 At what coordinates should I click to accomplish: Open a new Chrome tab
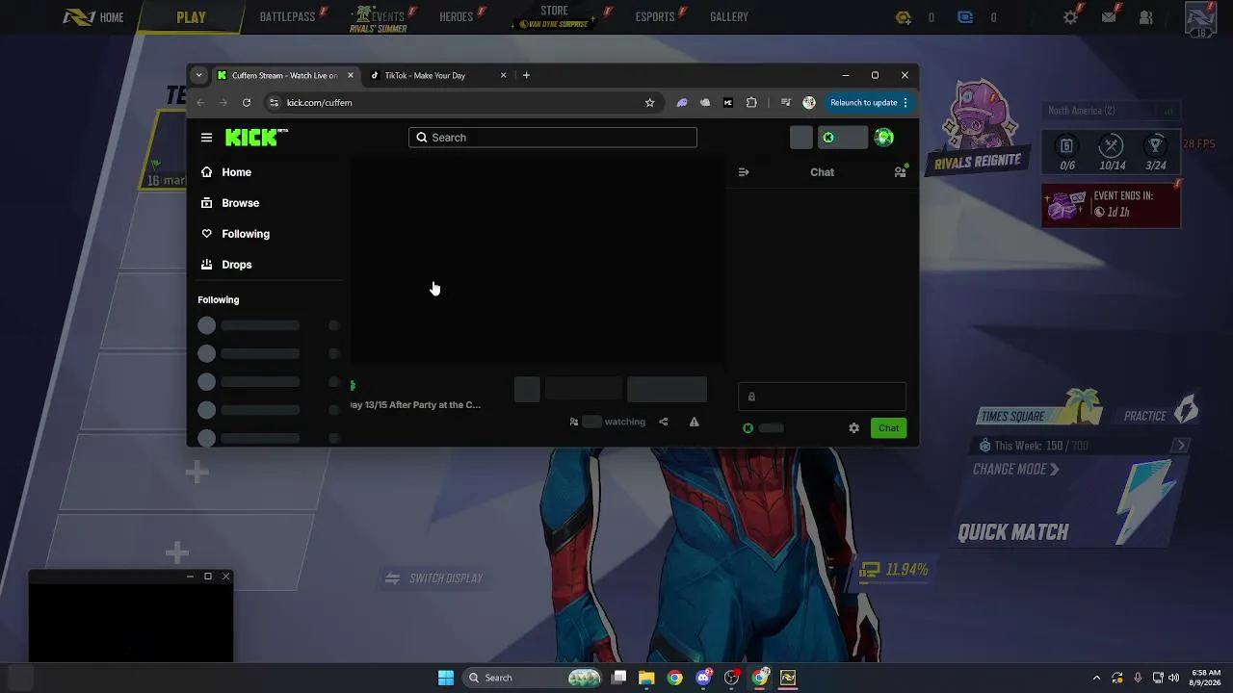coord(526,75)
